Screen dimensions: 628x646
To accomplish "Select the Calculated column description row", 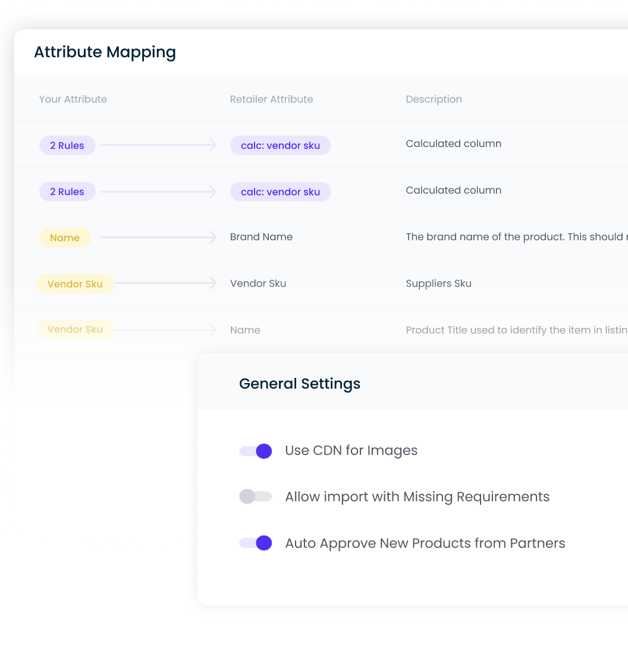I will click(453, 144).
